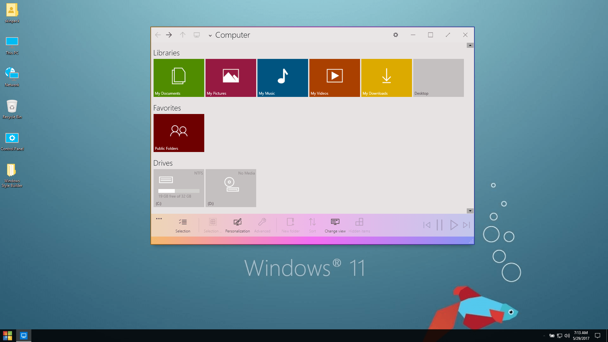Screen dimensions: 608x342
Task: Expand the overflow toolbar menu
Action: tap(159, 218)
